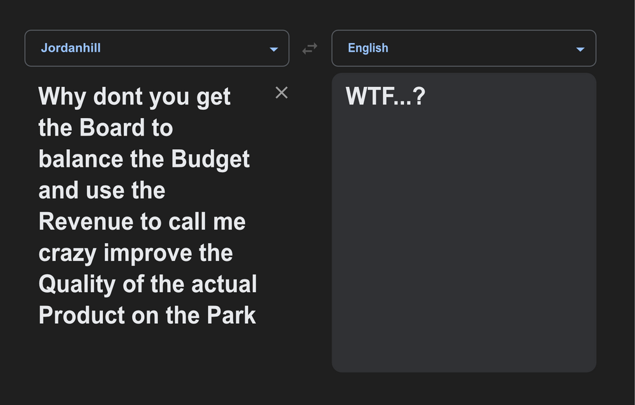Place cursor on the word "Why"
The image size is (635, 405).
(x=62, y=97)
